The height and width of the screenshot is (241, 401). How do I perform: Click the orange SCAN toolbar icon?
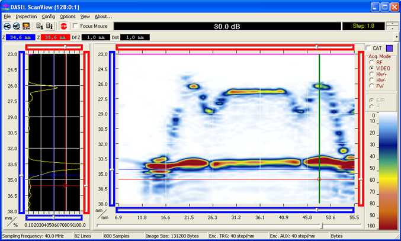coord(27,26)
